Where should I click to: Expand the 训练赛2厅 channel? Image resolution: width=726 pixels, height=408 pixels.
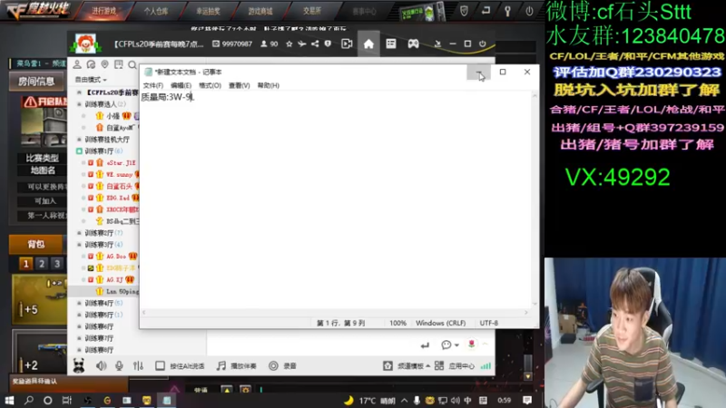[79, 233]
